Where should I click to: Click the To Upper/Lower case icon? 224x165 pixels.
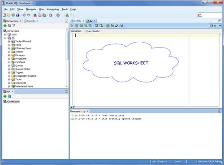112,26
